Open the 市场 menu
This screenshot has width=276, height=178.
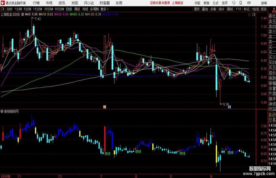49,3
